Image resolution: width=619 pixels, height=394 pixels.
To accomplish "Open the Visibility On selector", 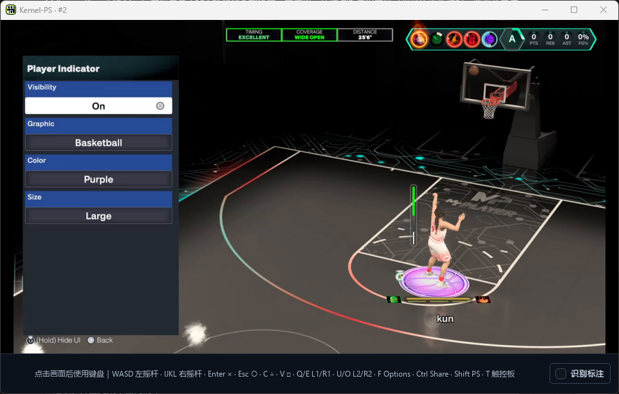I will pyautogui.click(x=98, y=106).
